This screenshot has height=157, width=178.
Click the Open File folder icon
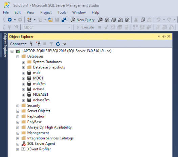point(50,20)
